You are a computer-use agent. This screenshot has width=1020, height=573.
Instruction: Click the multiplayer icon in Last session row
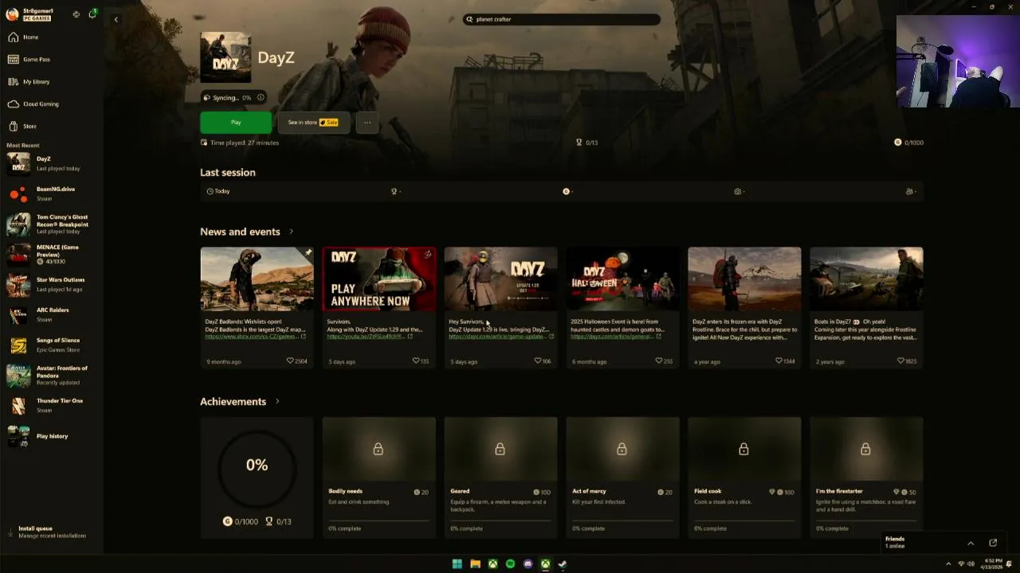point(909,192)
